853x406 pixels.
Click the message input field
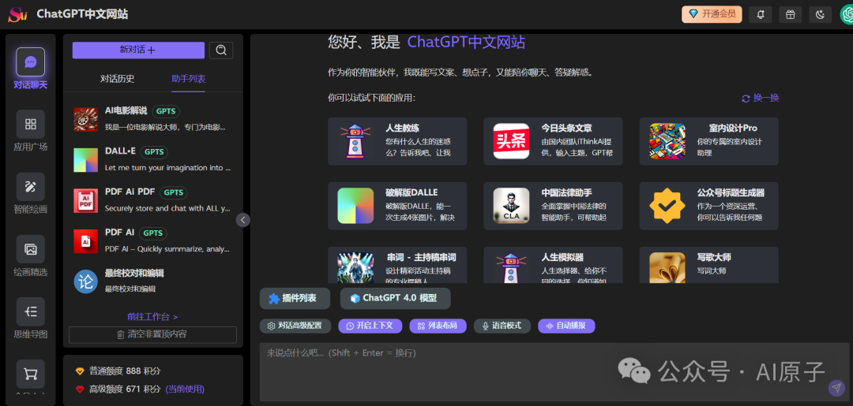(554, 372)
